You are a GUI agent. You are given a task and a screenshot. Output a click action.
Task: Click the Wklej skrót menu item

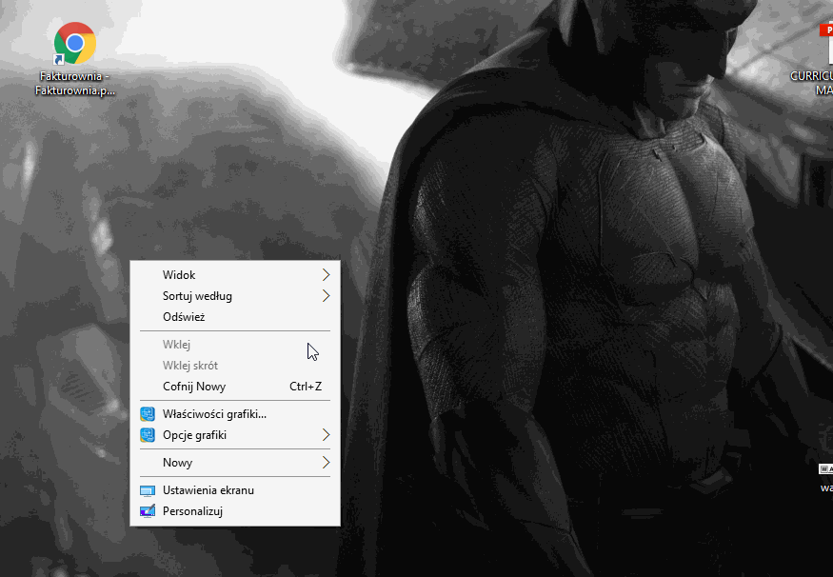tap(188, 365)
